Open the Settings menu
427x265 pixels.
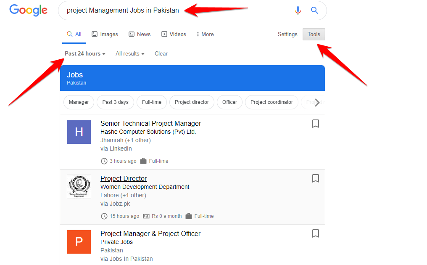287,34
